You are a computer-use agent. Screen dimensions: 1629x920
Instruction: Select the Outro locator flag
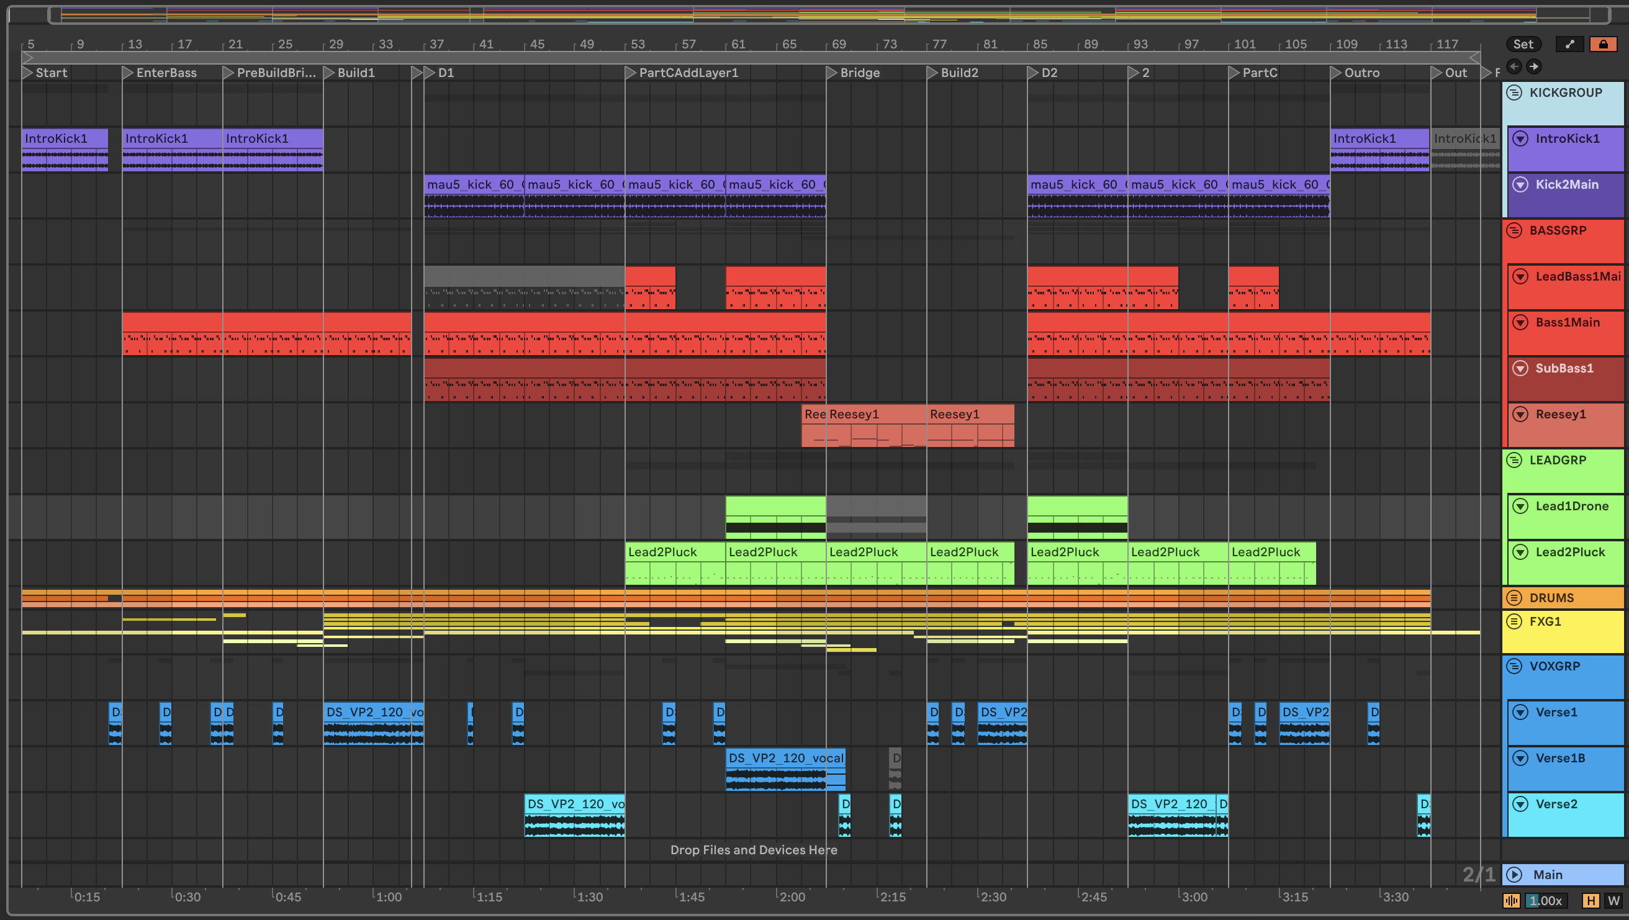[1335, 73]
